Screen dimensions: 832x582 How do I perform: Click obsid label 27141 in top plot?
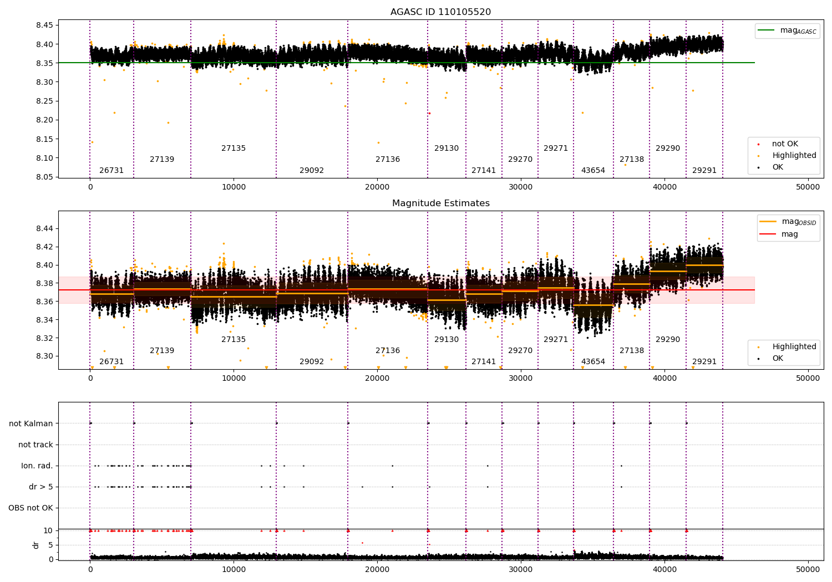pos(484,171)
